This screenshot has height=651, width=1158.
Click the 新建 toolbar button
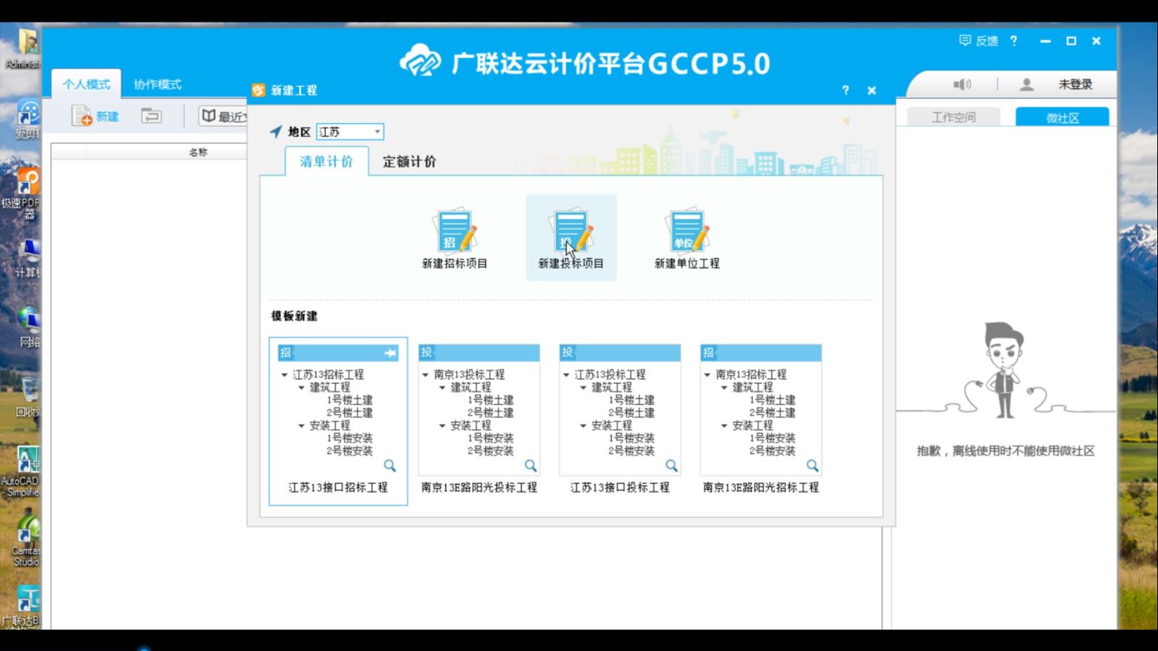coord(95,116)
